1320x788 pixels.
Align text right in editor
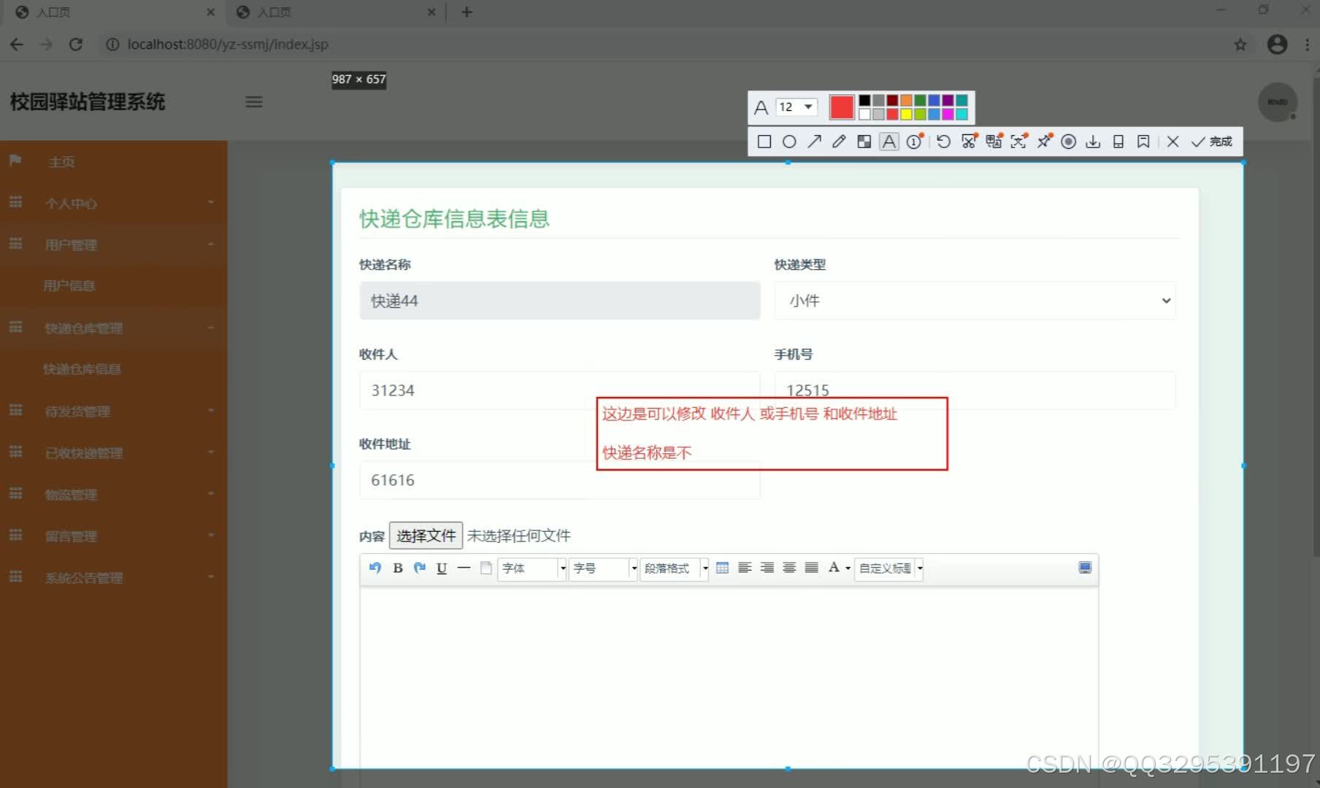[x=767, y=568]
